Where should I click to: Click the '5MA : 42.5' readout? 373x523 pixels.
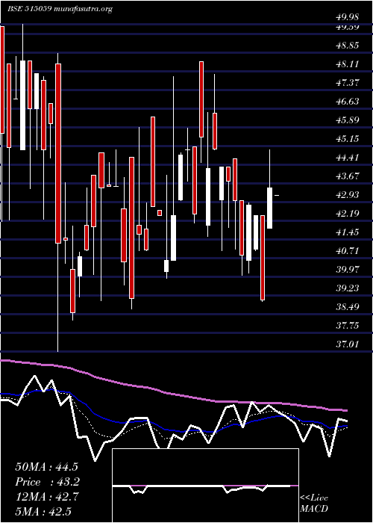click(43, 511)
